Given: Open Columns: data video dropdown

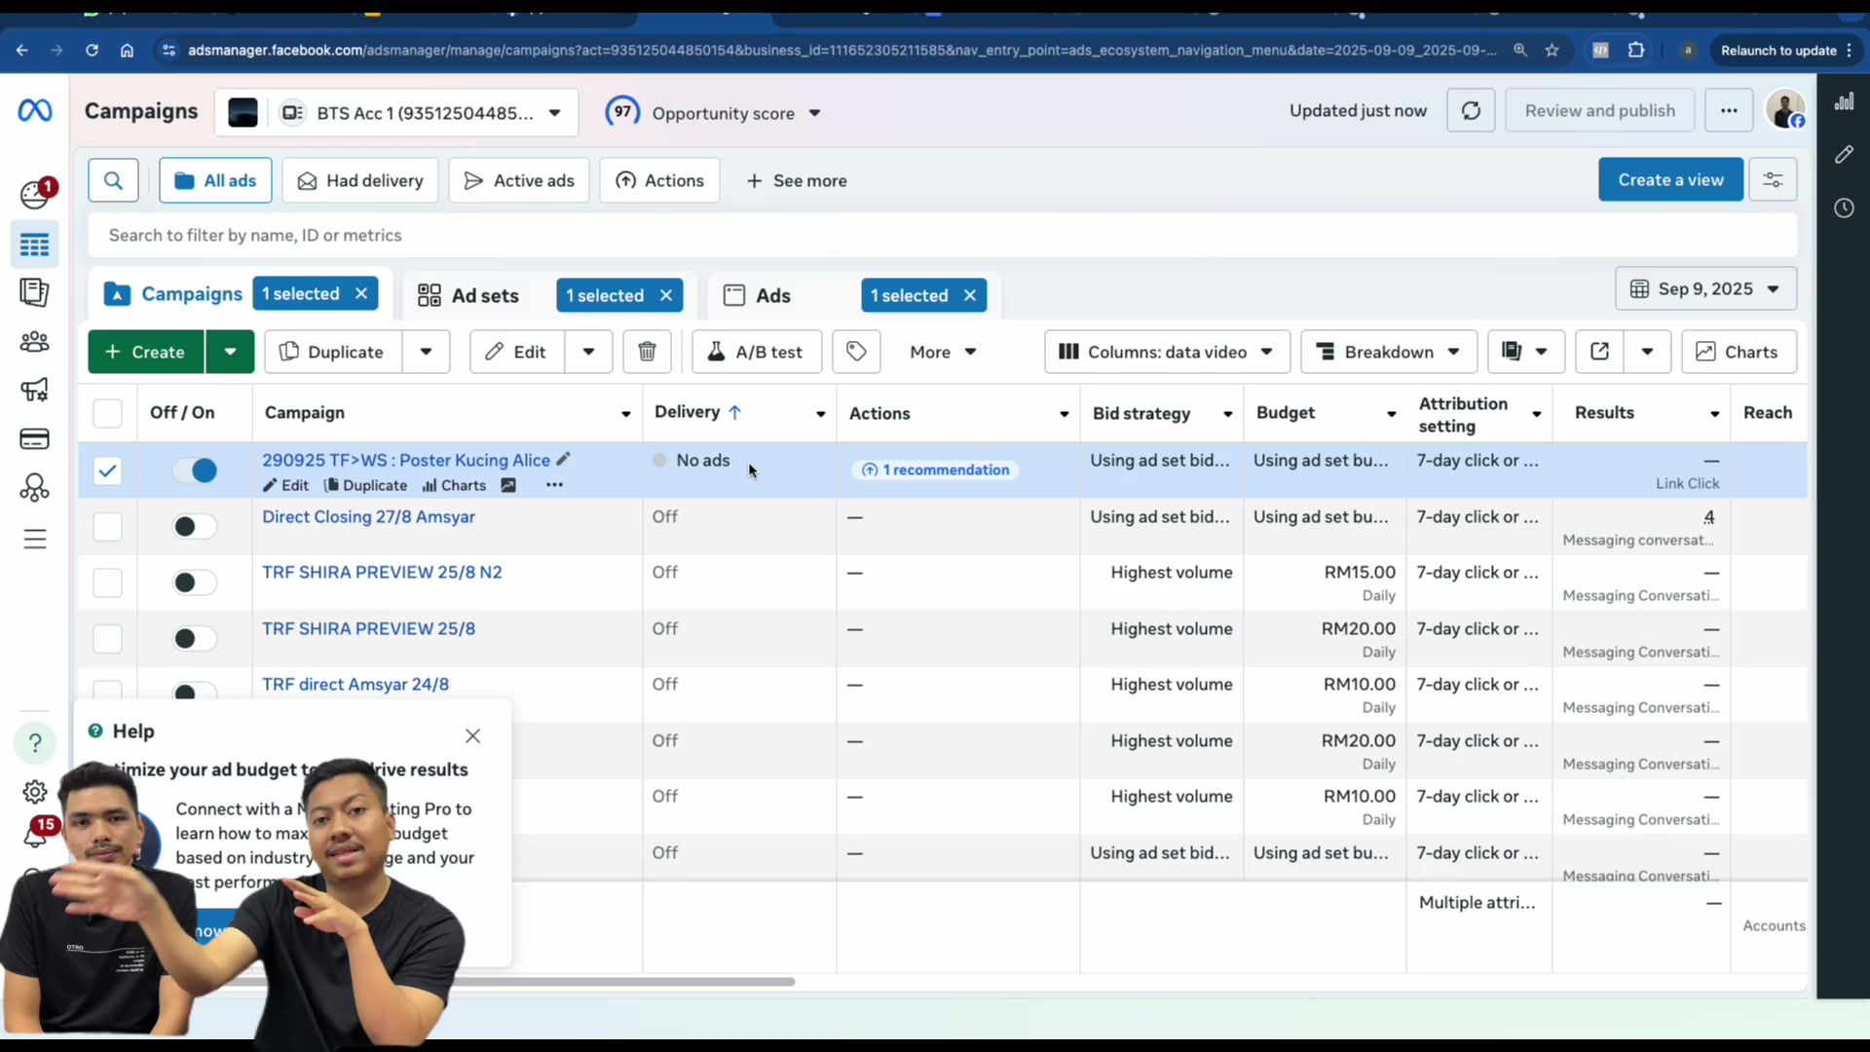Looking at the screenshot, I should click(1167, 352).
